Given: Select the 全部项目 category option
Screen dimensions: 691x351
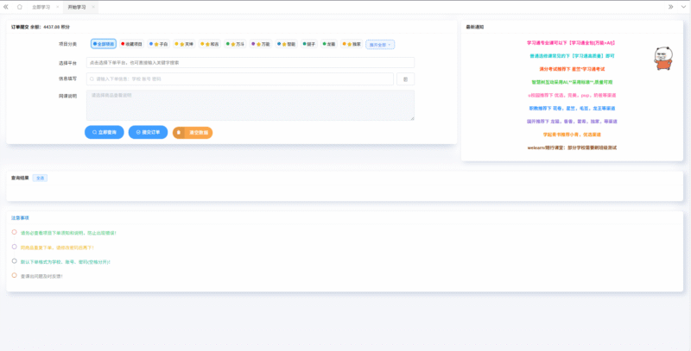Looking at the screenshot, I should tap(104, 43).
